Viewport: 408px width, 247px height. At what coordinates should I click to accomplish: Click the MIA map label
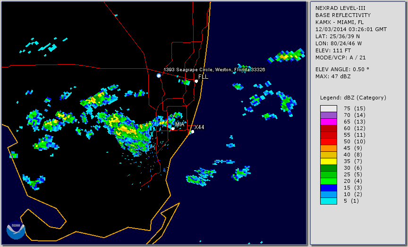tap(180, 124)
